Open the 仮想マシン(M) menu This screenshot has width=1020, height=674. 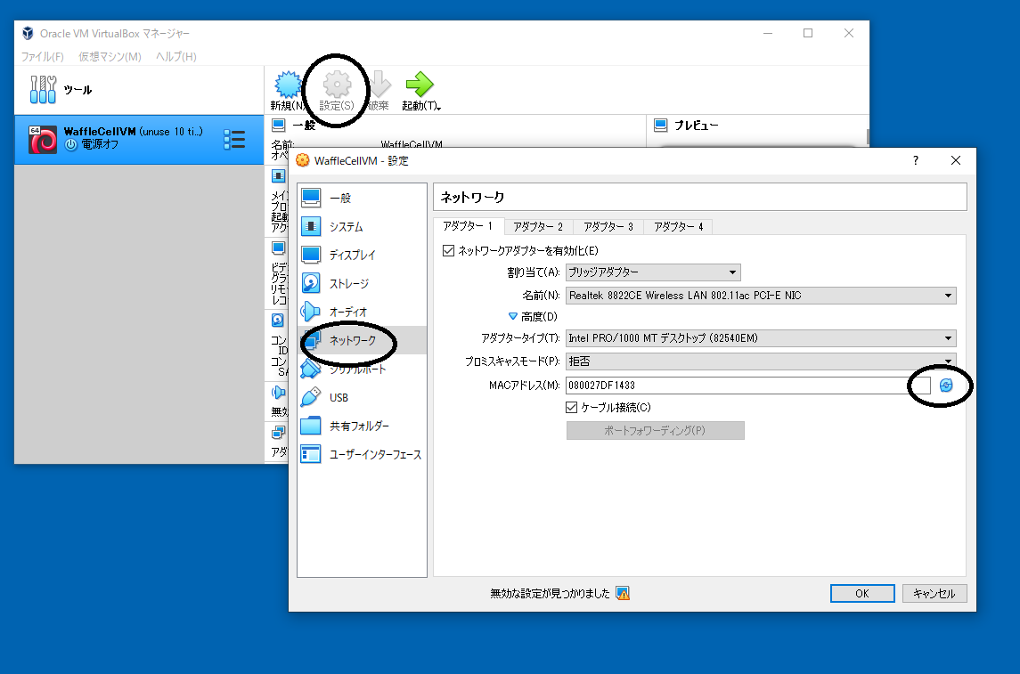click(110, 57)
